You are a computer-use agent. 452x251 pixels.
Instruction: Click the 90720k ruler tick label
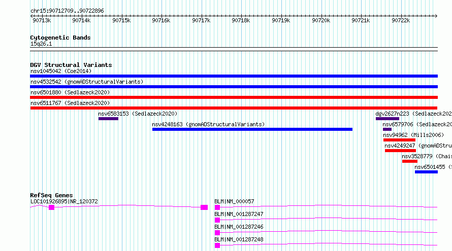tap(321, 20)
